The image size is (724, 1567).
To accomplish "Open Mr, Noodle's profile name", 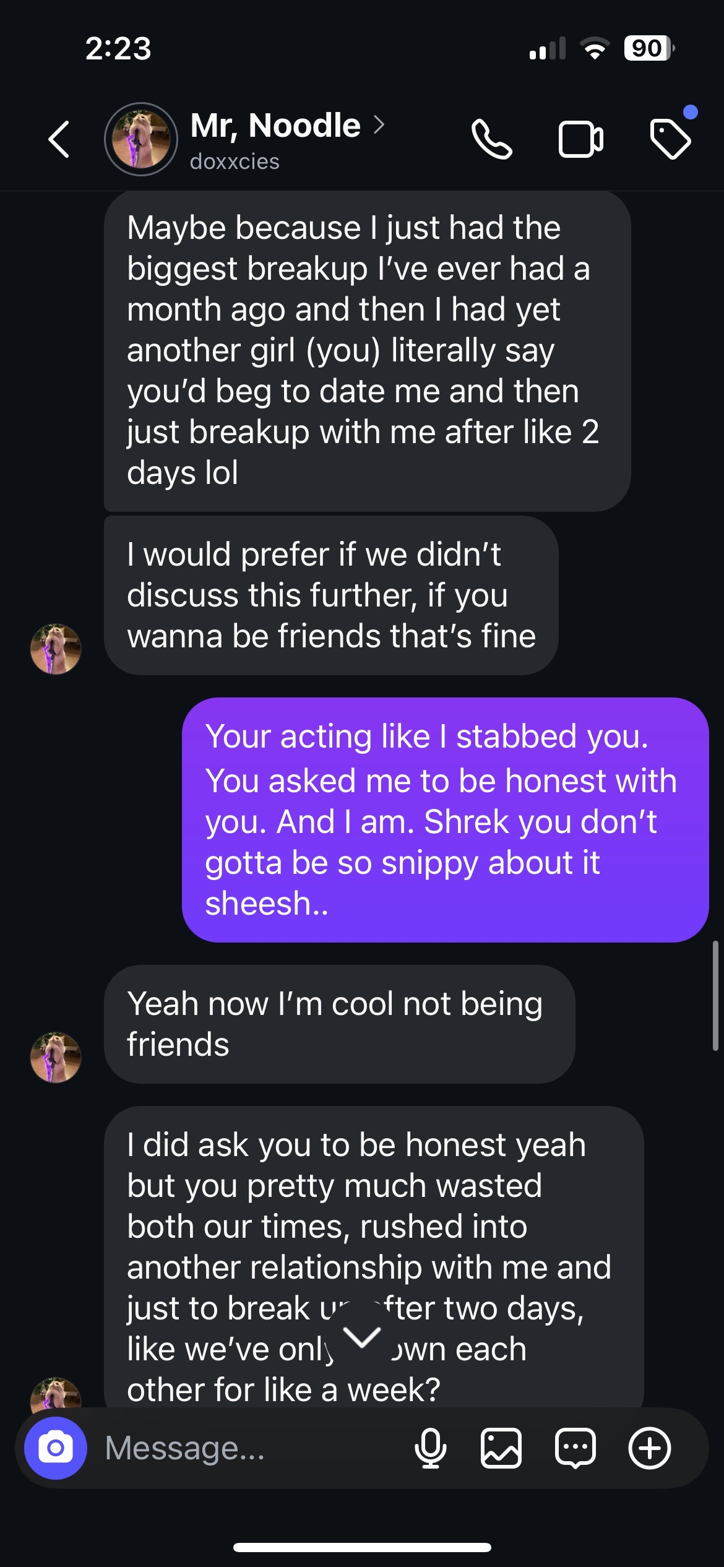I will pos(275,126).
